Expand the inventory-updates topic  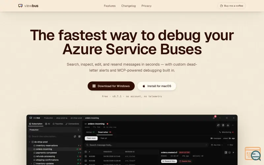click(x=31, y=163)
